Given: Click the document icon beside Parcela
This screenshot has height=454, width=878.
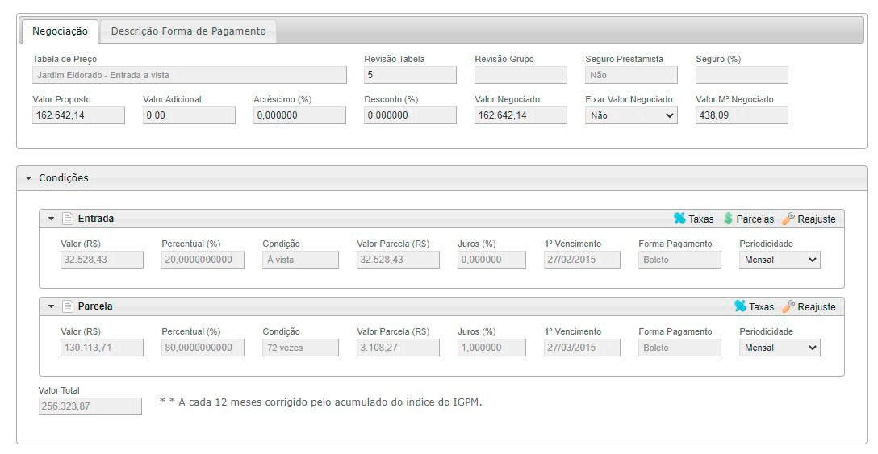Looking at the screenshot, I should point(68,306).
